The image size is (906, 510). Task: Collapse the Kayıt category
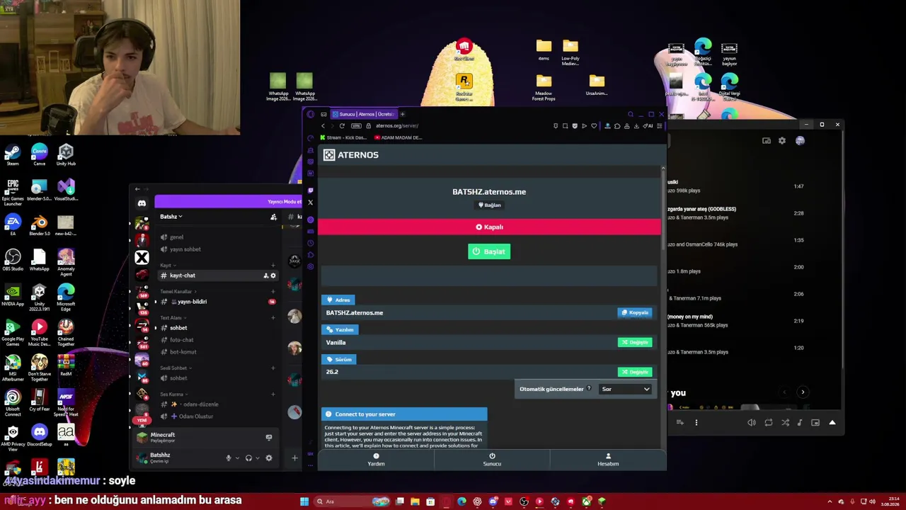click(167, 265)
